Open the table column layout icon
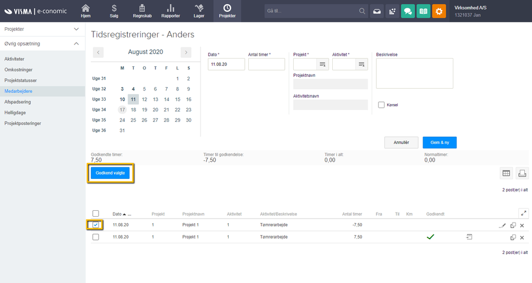 pyautogui.click(x=506, y=173)
